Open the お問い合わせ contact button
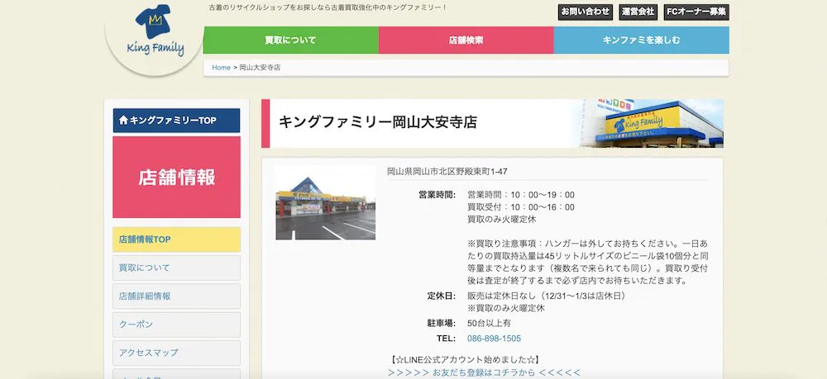The height and width of the screenshot is (379, 827). pyautogui.click(x=586, y=12)
